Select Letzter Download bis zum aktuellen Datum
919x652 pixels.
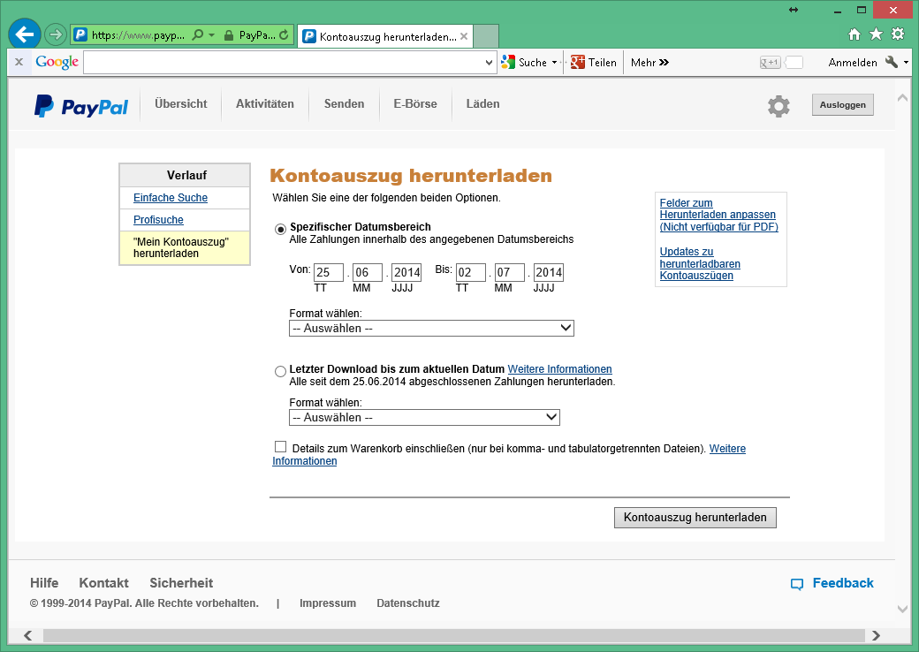tap(281, 371)
